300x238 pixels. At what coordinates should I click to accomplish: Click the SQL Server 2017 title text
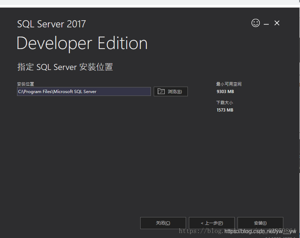point(51,24)
